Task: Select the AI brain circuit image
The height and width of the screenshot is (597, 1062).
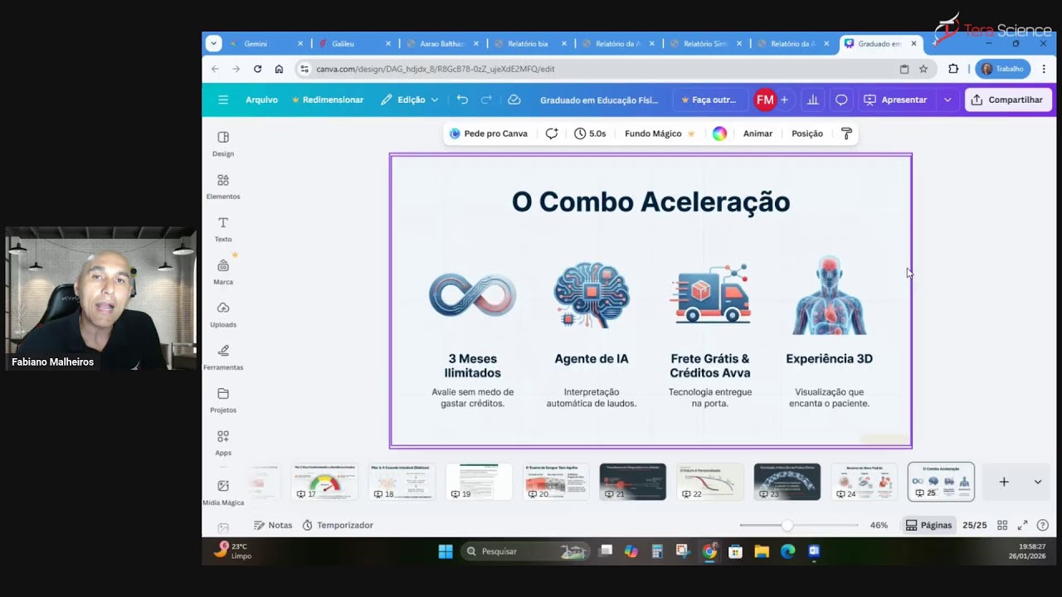Action: (592, 295)
